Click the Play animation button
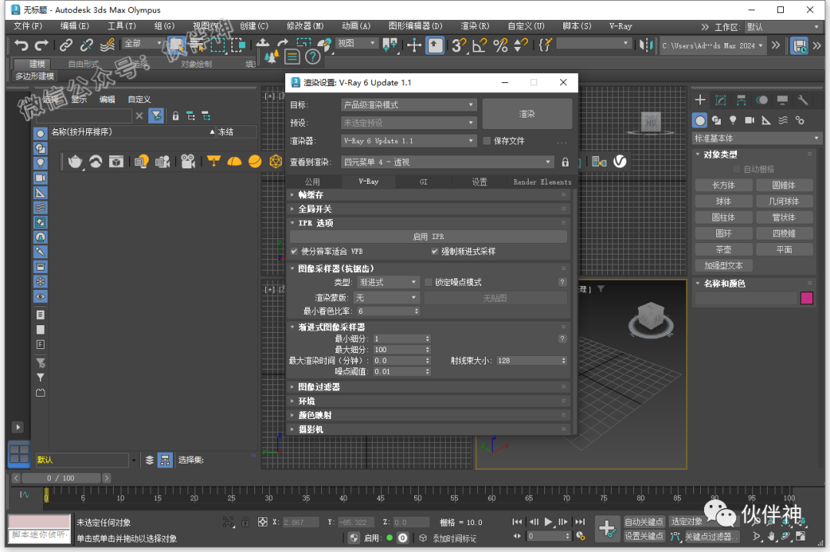 click(549, 522)
